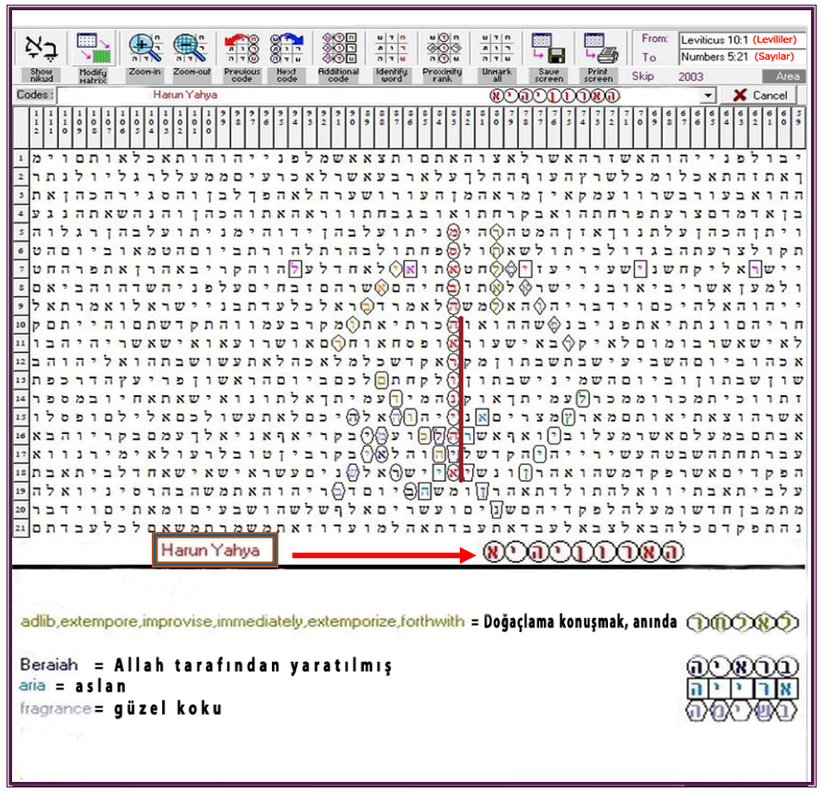Go to Previous code icon

click(242, 48)
